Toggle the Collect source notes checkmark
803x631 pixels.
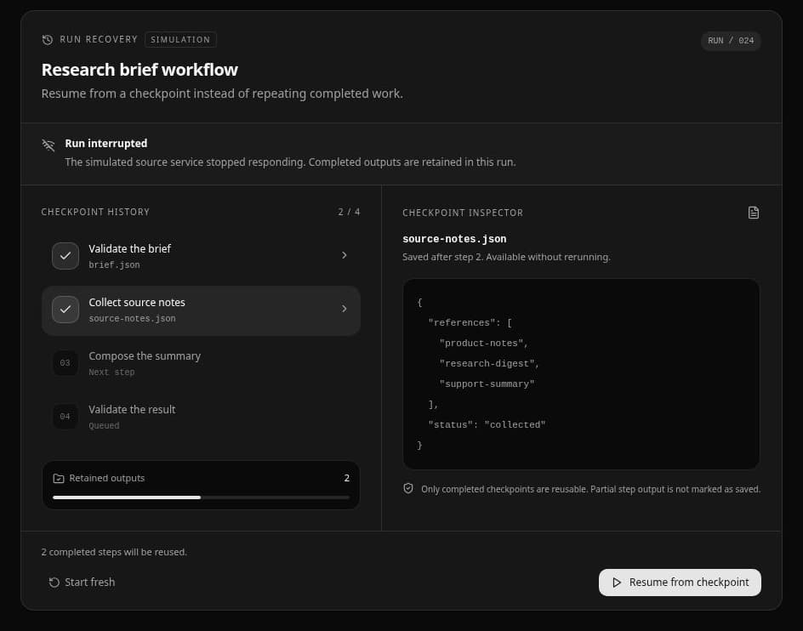click(x=65, y=310)
